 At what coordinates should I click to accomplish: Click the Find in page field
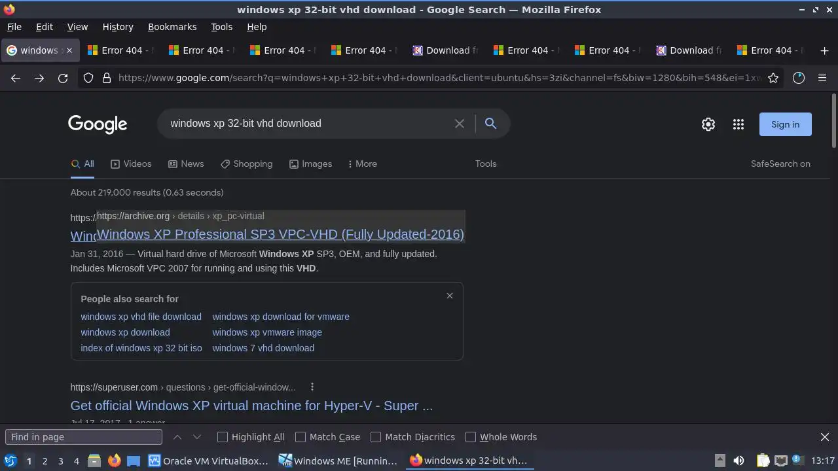point(84,437)
